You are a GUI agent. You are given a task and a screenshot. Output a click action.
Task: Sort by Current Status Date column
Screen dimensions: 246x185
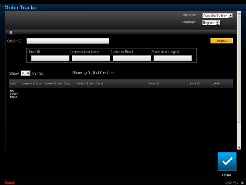[x=57, y=84]
